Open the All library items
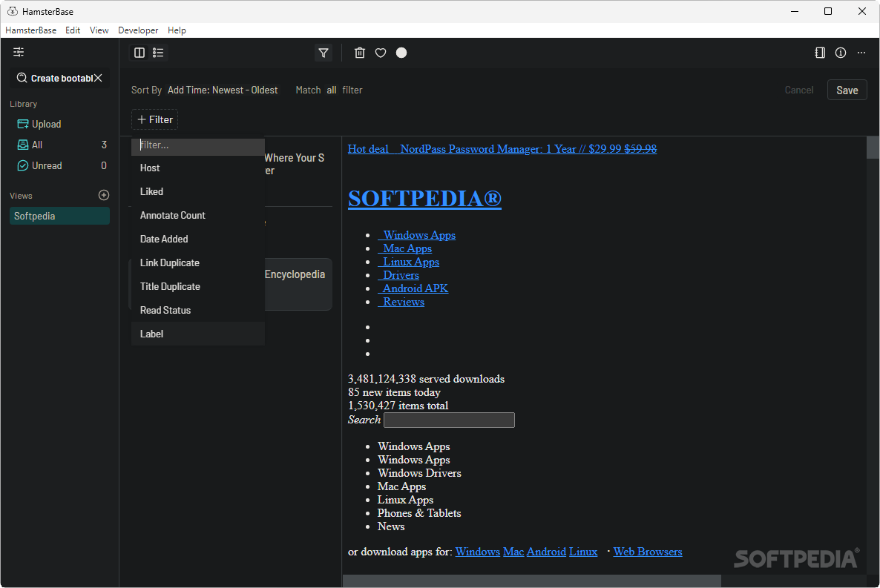Viewport: 880px width, 588px height. [x=59, y=145]
